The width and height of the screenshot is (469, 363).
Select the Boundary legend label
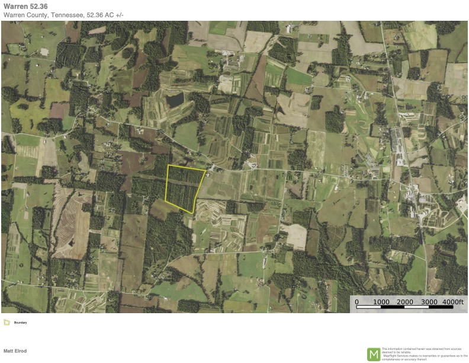20,323
